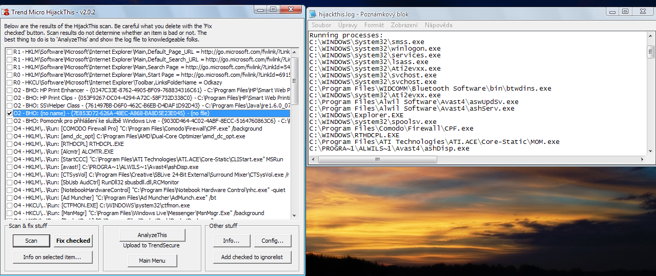The width and height of the screenshot is (656, 276).
Task: Check the NotebookHardwareControl entry checkbox
Action: point(10,190)
